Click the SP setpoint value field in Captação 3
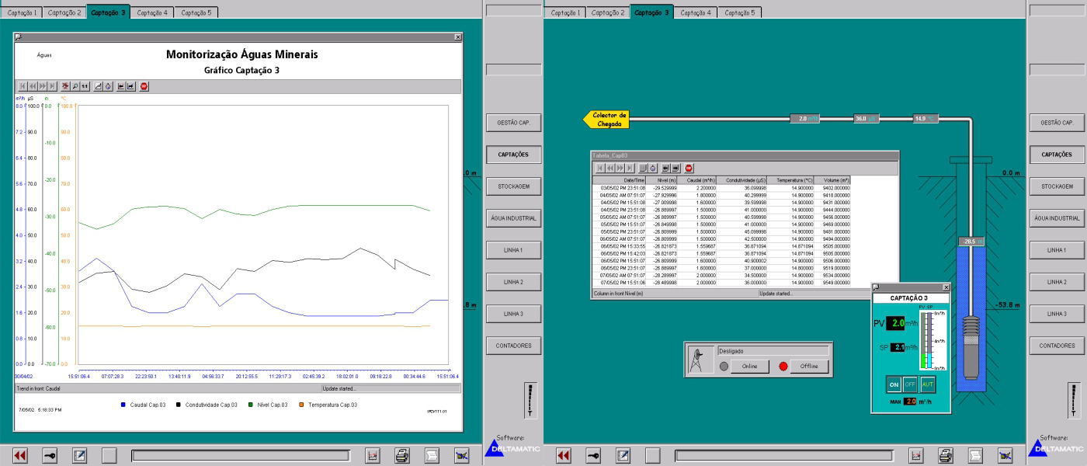Screen dimensions: 1087x466 click(897, 347)
